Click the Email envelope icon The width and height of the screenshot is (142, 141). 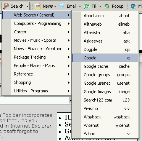point(62,6)
